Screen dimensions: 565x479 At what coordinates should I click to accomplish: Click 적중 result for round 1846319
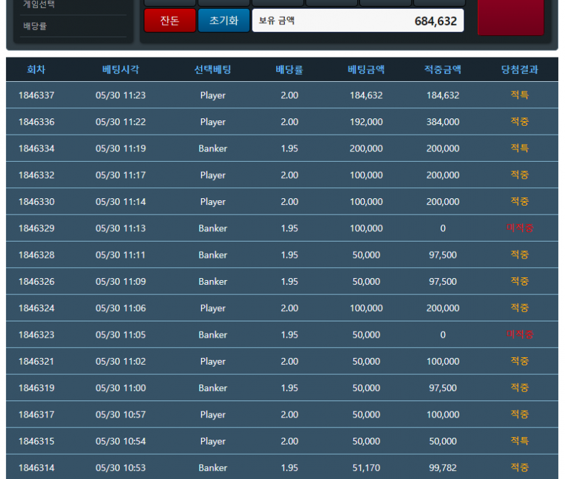pyautogui.click(x=520, y=388)
